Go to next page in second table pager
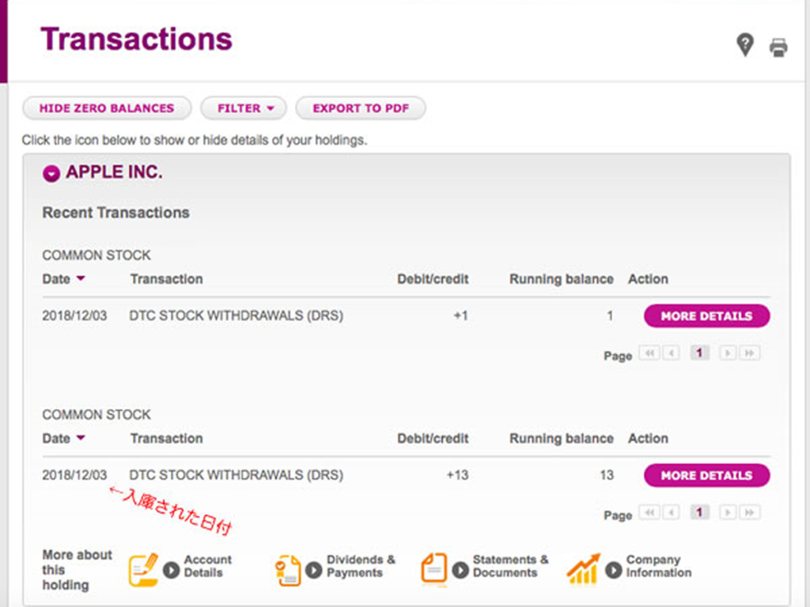Viewport: 810px width, 607px height. pos(728,512)
